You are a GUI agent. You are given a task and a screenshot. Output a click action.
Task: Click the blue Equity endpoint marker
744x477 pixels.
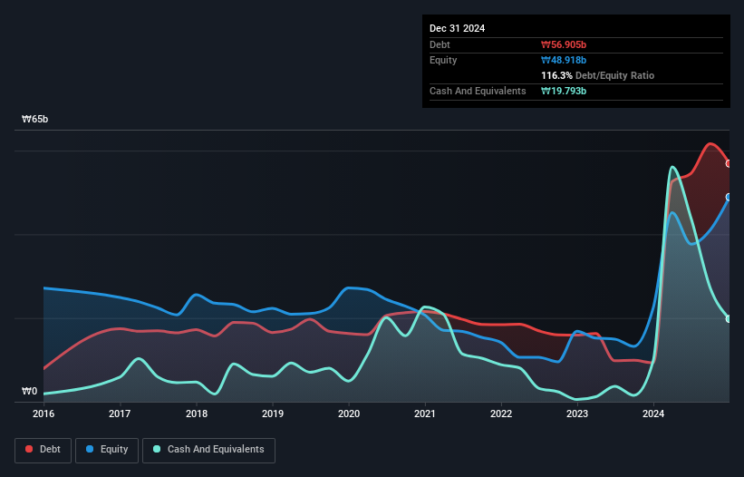click(729, 197)
